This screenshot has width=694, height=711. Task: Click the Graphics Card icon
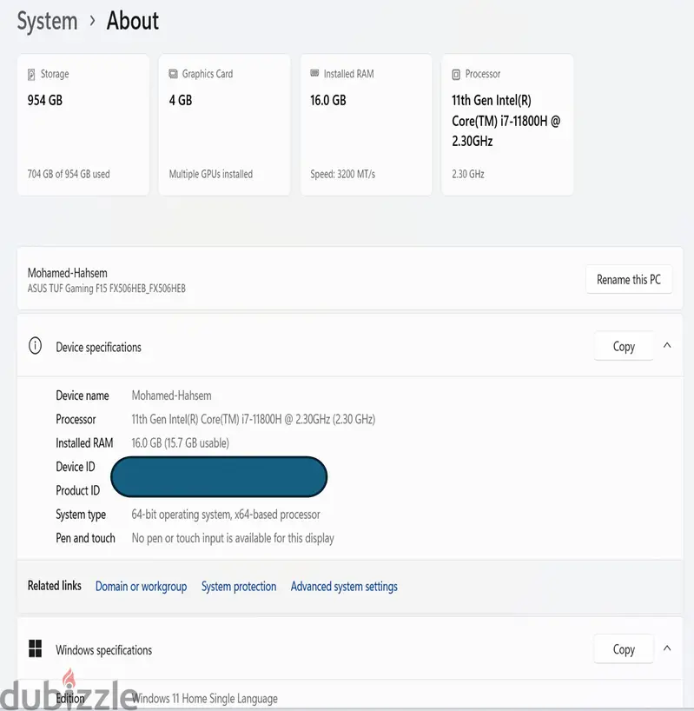click(173, 74)
